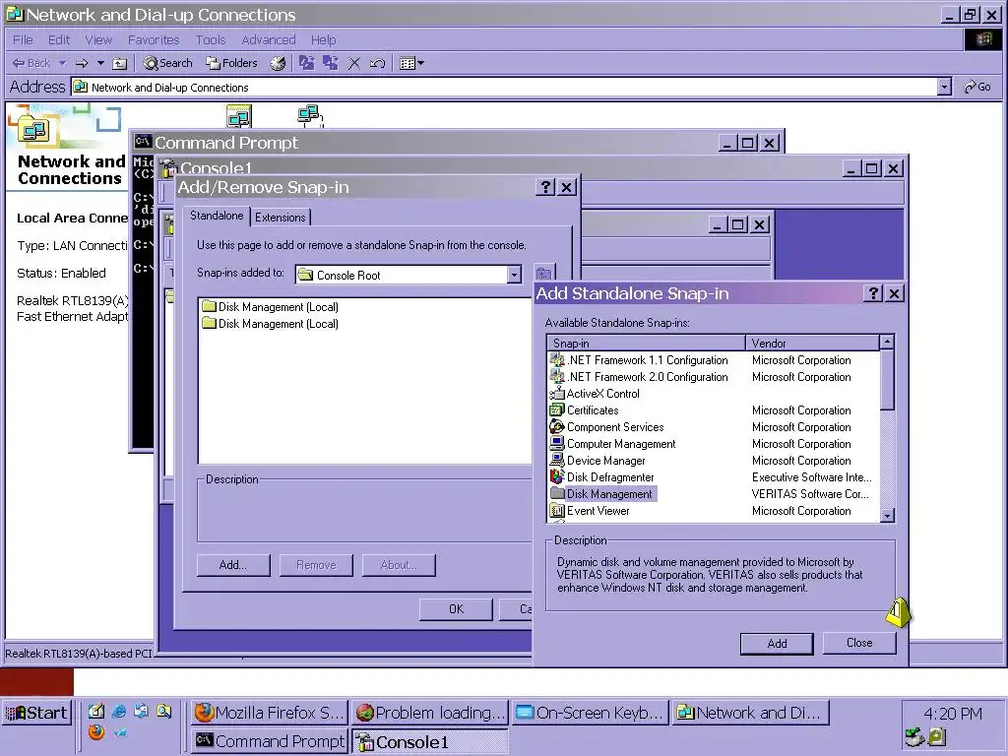Select Component Services snap-in
This screenshot has width=1008, height=756.
click(606, 427)
